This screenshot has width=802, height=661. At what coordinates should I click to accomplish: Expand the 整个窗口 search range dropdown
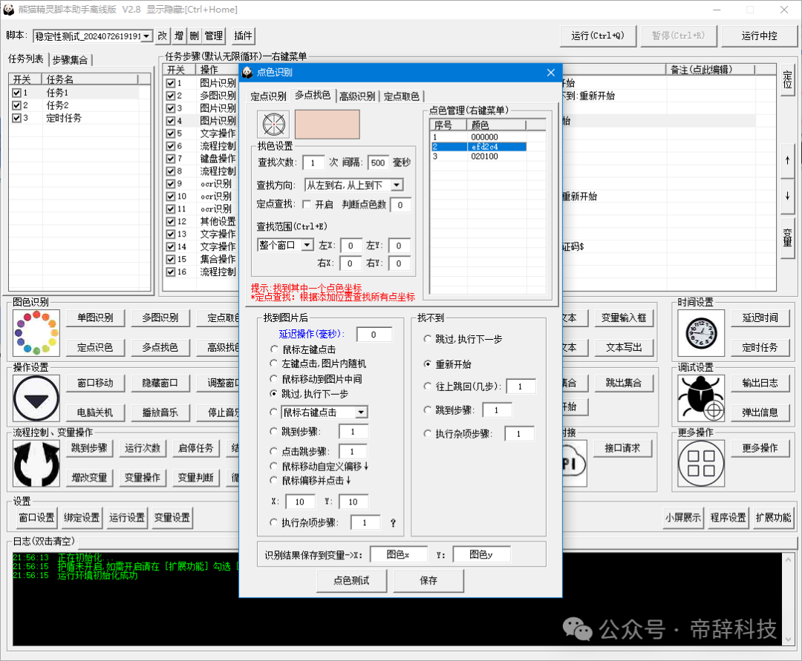[307, 245]
